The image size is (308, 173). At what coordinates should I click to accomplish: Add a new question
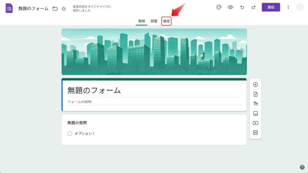pos(255,84)
